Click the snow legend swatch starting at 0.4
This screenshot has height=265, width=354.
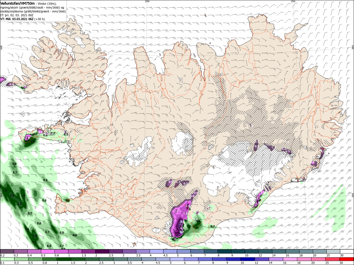point(34,251)
